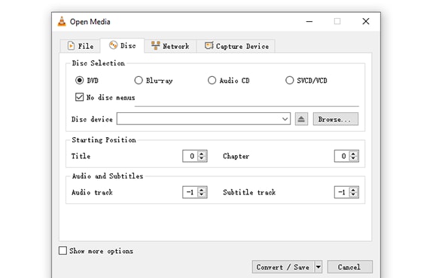Open the Convert / Save arrow menu

pos(318,267)
